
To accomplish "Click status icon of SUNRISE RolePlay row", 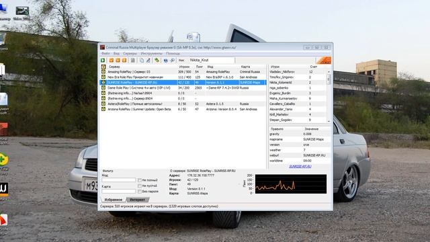I will click(103, 82).
